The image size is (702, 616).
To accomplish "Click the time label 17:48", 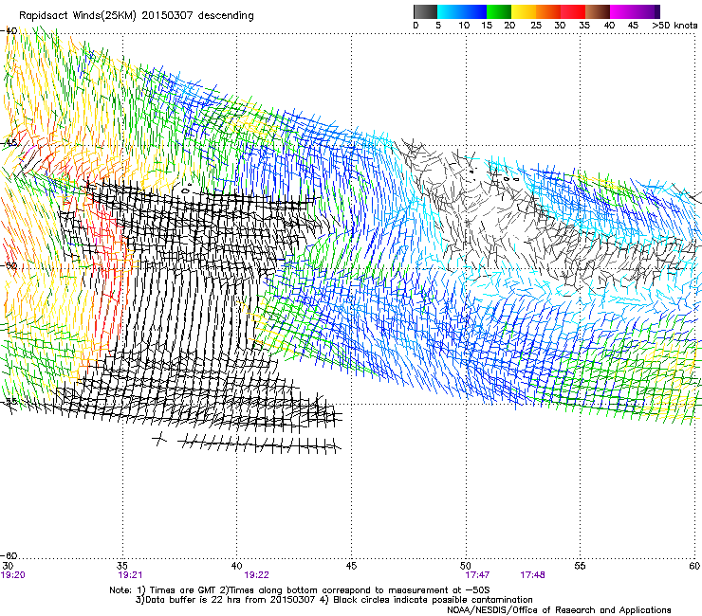I will (x=532, y=575).
